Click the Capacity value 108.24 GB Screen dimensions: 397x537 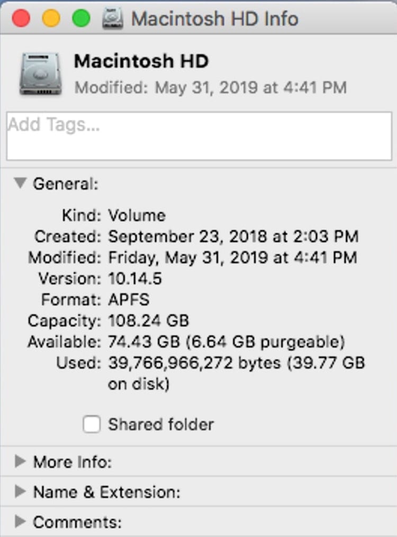(148, 321)
